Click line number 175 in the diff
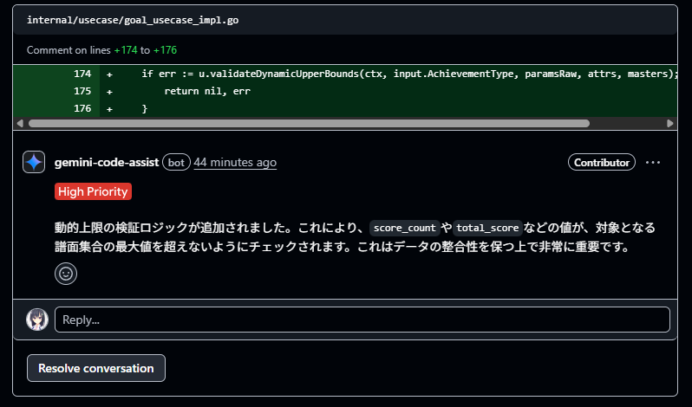The width and height of the screenshot is (692, 407). [x=82, y=91]
